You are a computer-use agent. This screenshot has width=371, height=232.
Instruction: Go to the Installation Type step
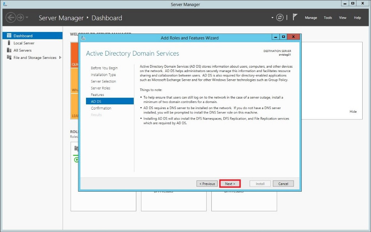pos(103,75)
